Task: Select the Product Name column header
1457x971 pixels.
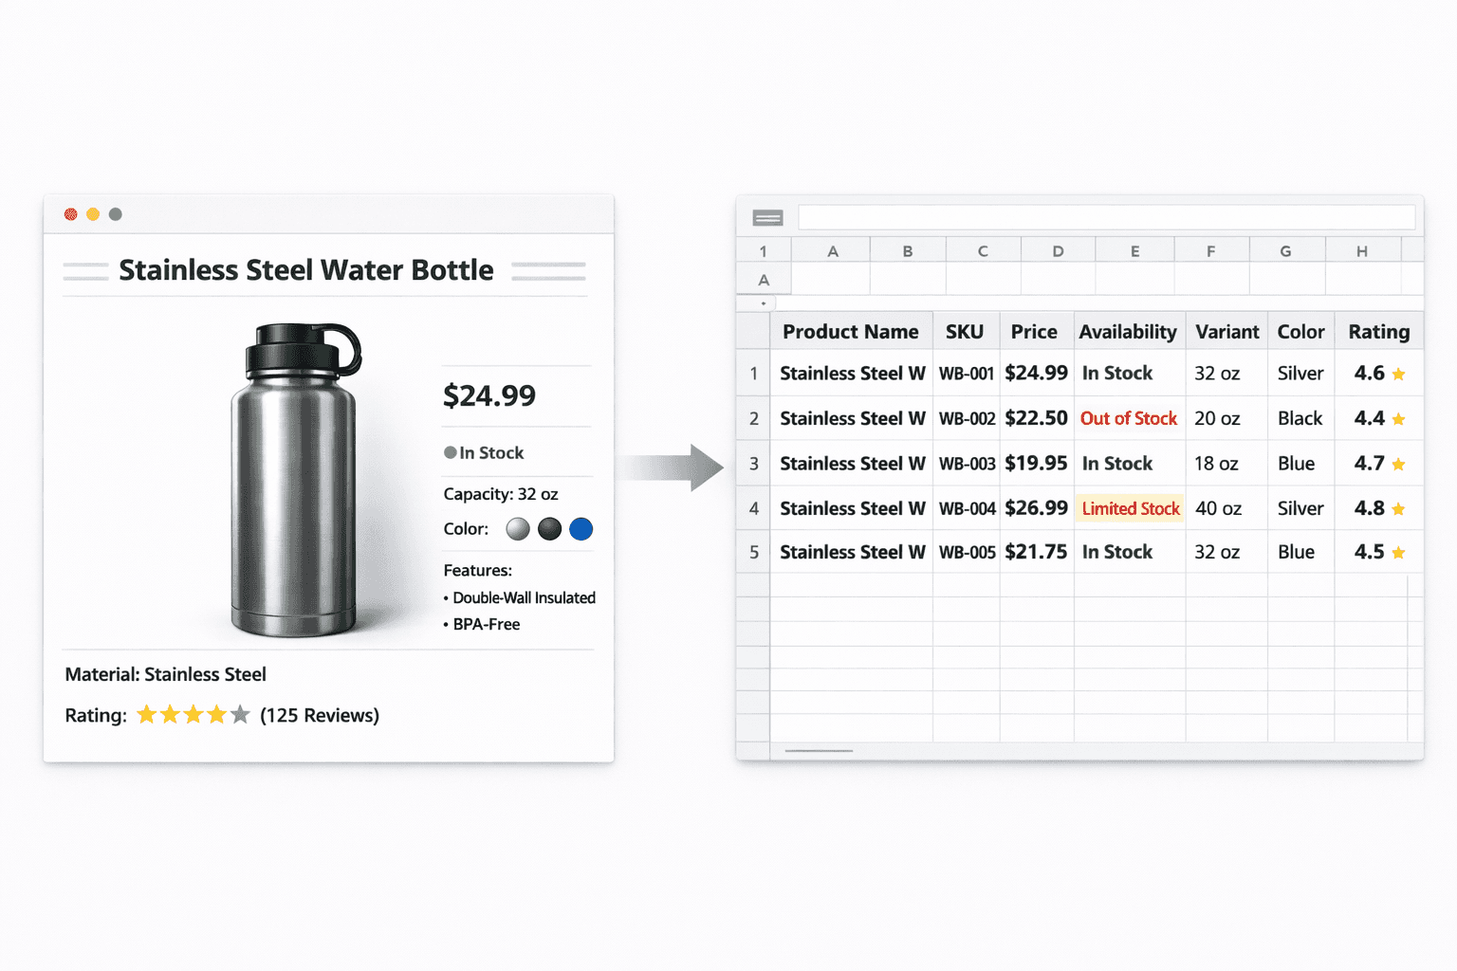Action: tap(851, 331)
